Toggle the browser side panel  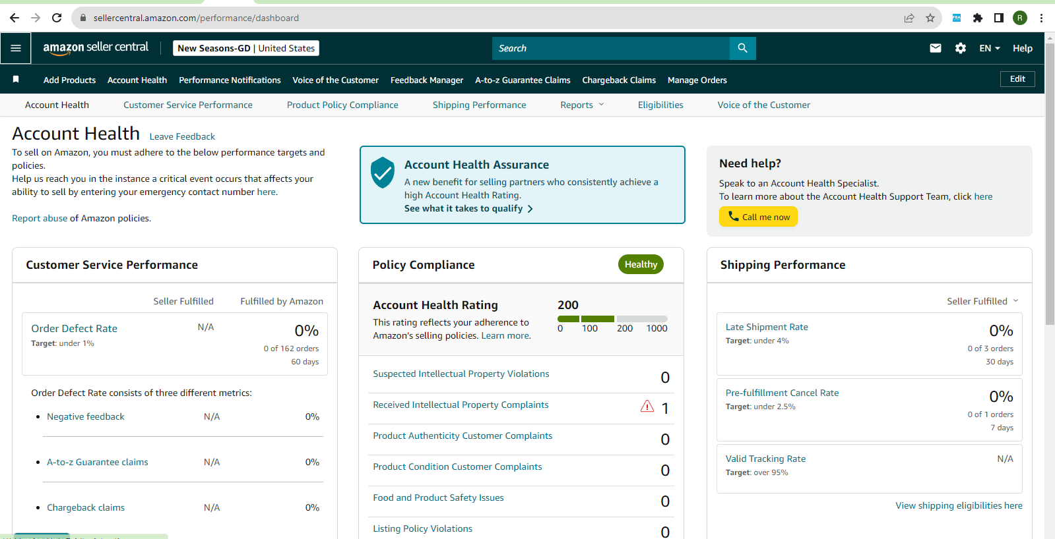pyautogui.click(x=999, y=18)
